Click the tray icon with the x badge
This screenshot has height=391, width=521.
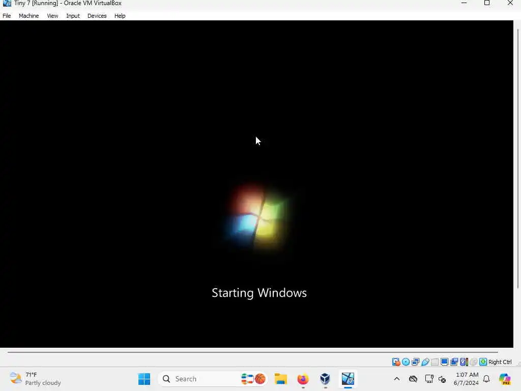[x=442, y=379]
